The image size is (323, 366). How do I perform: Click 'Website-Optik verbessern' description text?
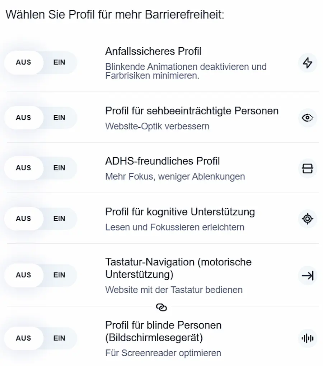157,126
